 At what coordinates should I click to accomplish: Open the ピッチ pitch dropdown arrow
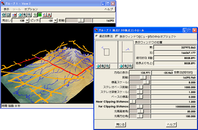pos(55,20)
